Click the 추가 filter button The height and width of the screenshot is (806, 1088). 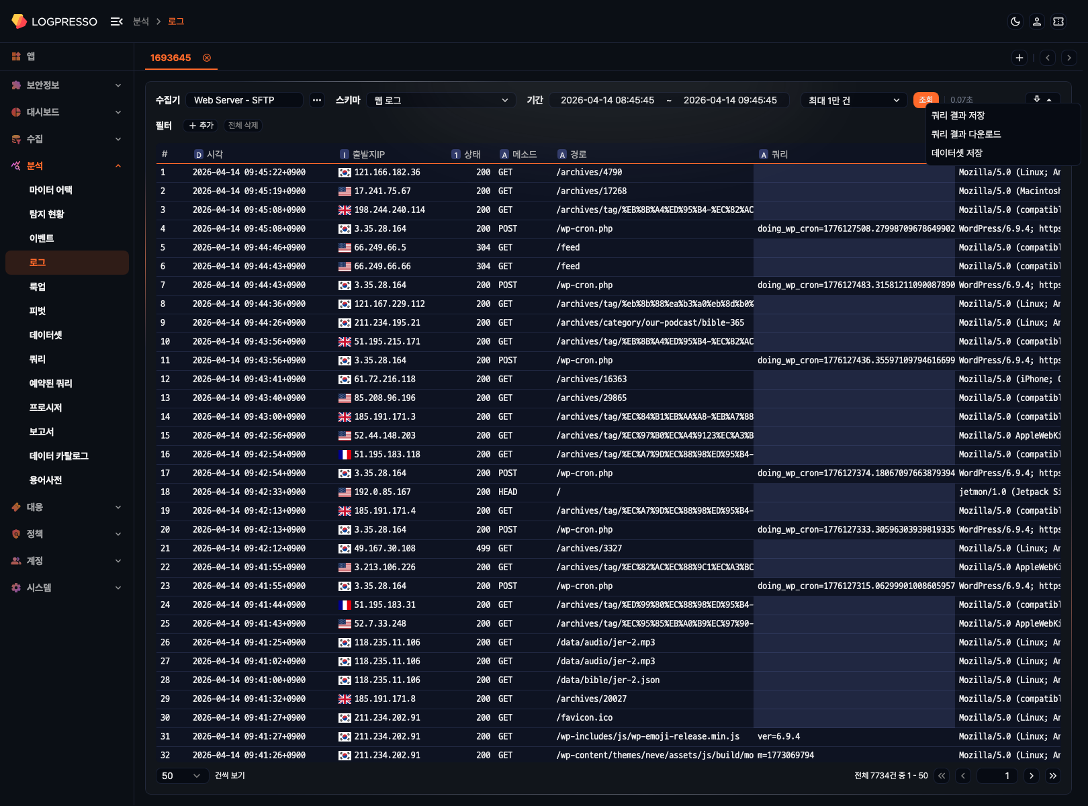click(201, 126)
